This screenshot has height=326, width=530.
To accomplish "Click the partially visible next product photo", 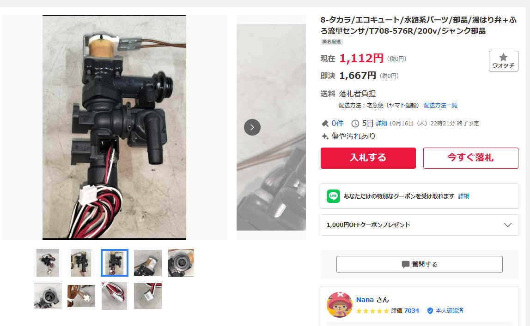I will click(271, 127).
